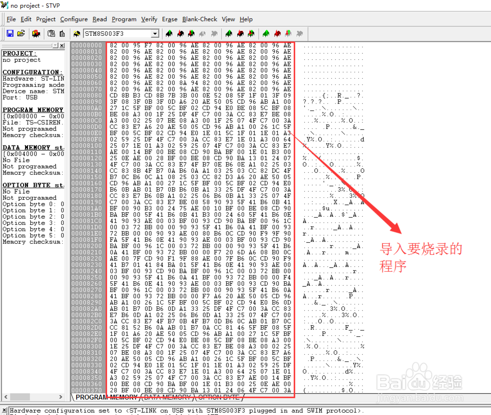Click the Copy toolbar icon

click(x=52, y=33)
